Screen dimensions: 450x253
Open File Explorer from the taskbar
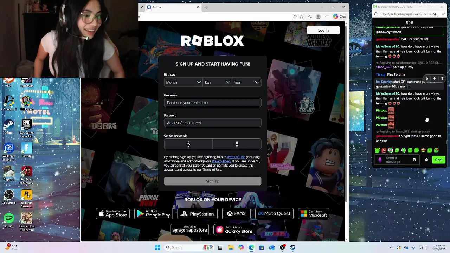tap(231, 247)
